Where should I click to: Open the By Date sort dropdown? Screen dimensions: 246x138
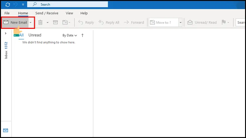tap(69, 35)
